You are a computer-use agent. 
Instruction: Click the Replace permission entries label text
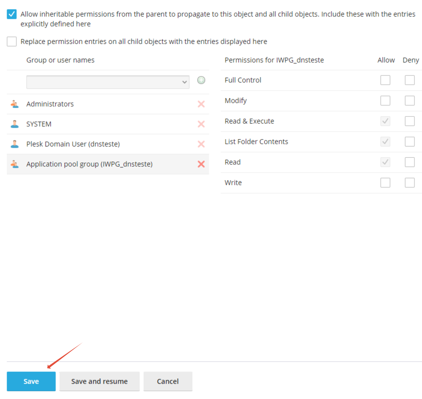pyautogui.click(x=144, y=41)
